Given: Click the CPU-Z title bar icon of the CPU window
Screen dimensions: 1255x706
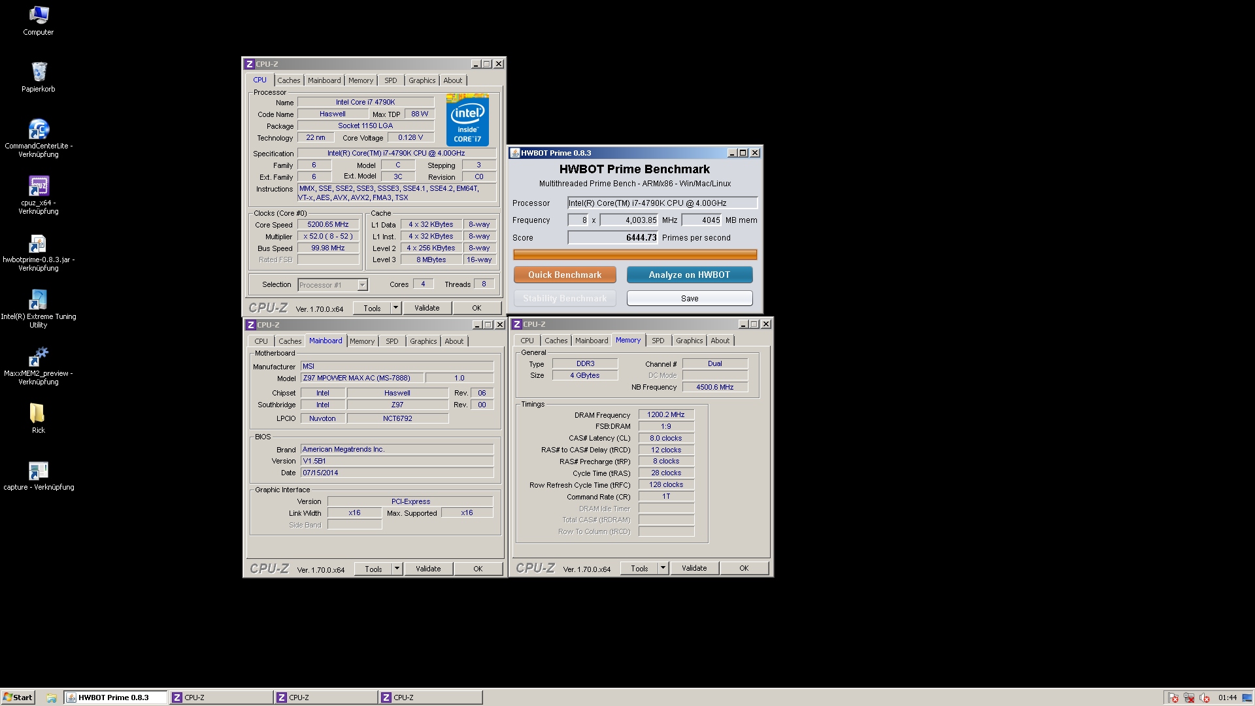Looking at the screenshot, I should 249,64.
